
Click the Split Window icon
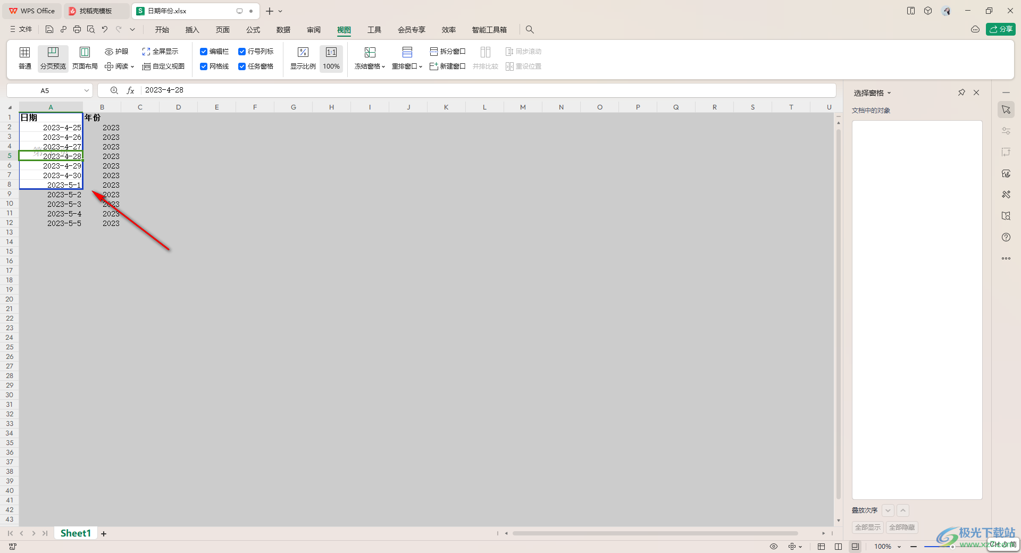coord(434,52)
